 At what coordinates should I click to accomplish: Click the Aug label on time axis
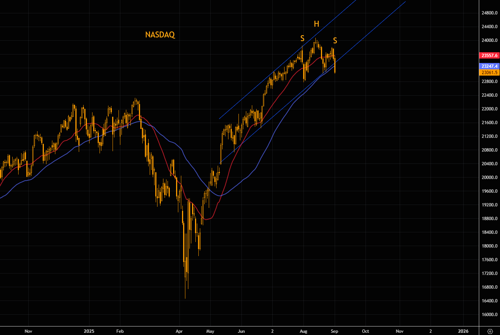303,331
